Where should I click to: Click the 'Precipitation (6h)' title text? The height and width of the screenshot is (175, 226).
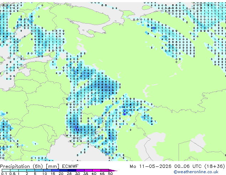[x=21, y=166]
